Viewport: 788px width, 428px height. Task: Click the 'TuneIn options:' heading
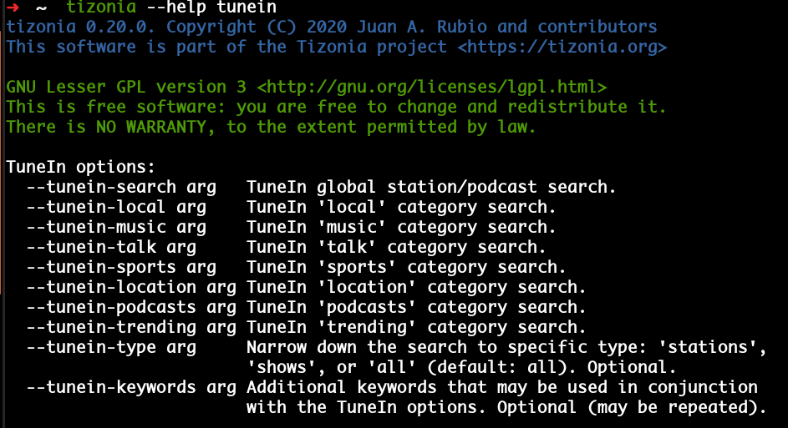pos(80,167)
